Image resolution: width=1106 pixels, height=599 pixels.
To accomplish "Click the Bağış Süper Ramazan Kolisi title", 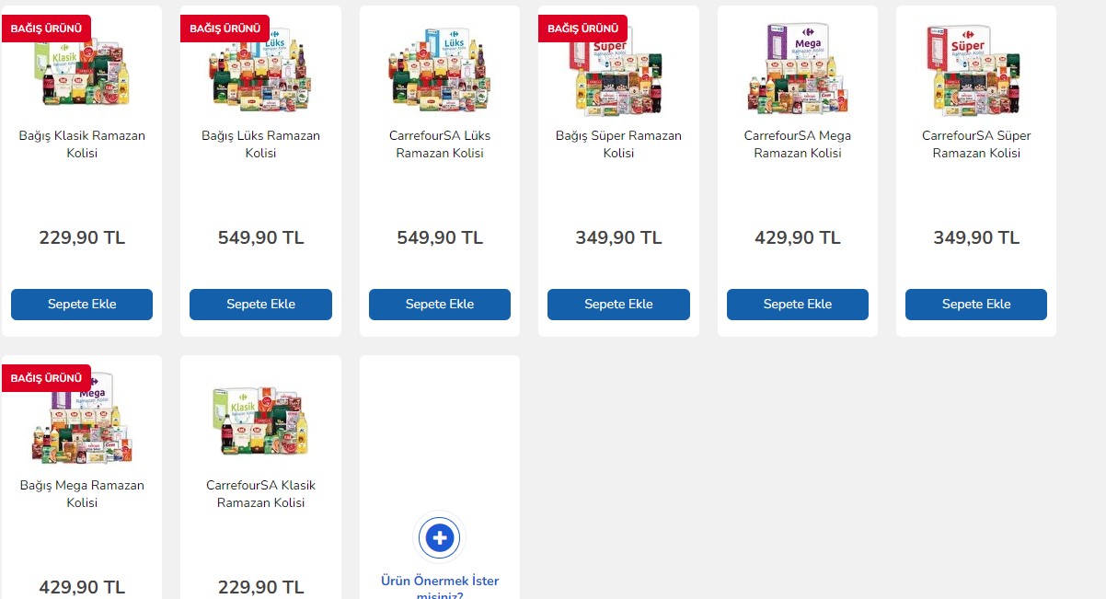I will click(618, 144).
